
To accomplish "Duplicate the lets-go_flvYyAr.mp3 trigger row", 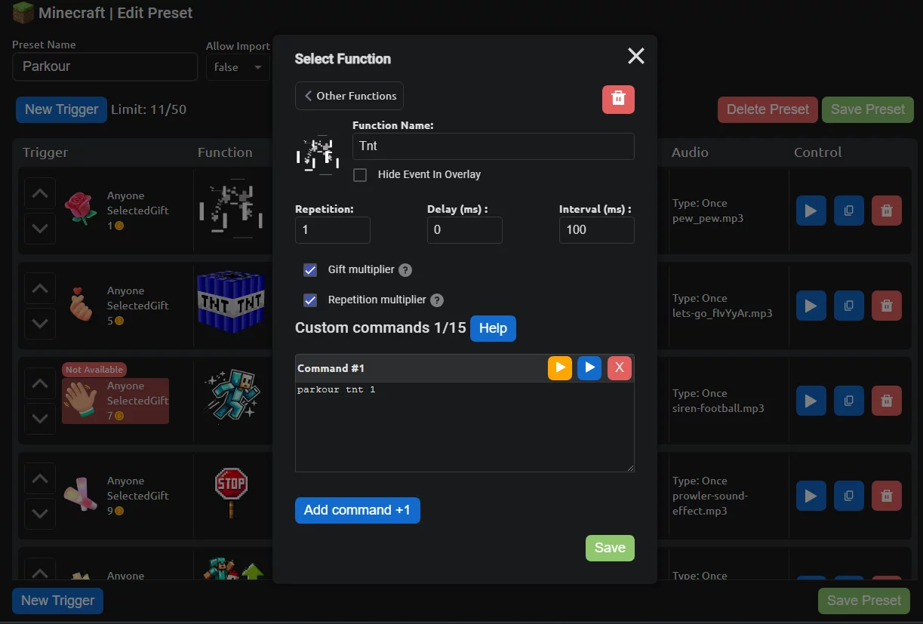I will click(848, 306).
